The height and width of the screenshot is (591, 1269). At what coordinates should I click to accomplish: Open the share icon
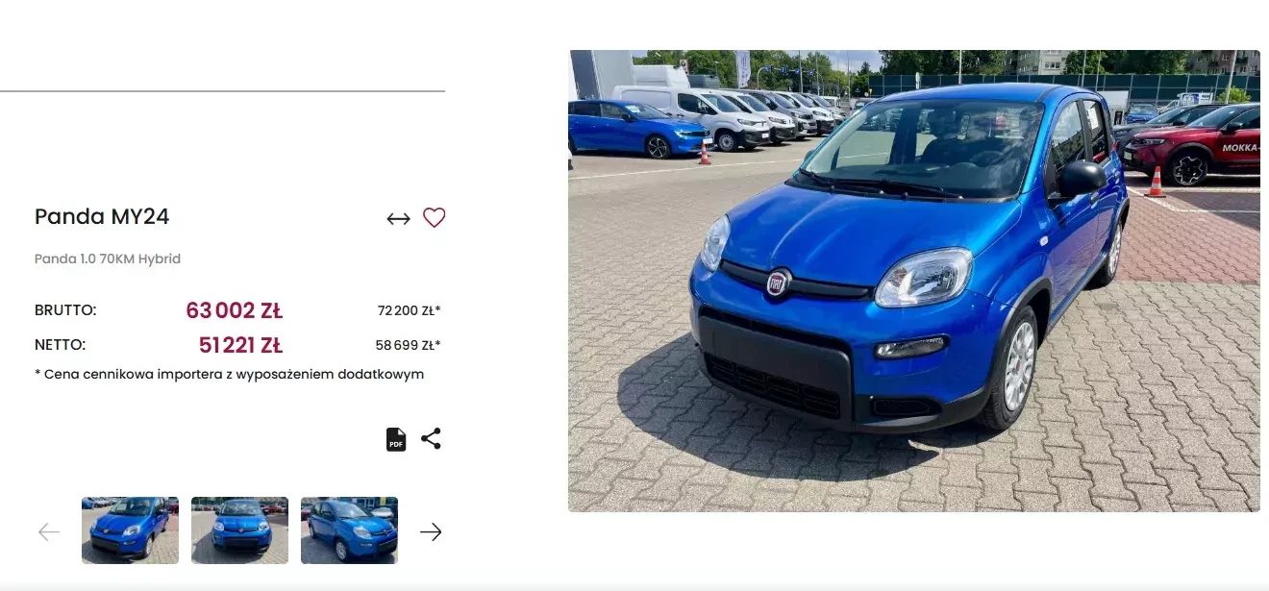click(431, 439)
